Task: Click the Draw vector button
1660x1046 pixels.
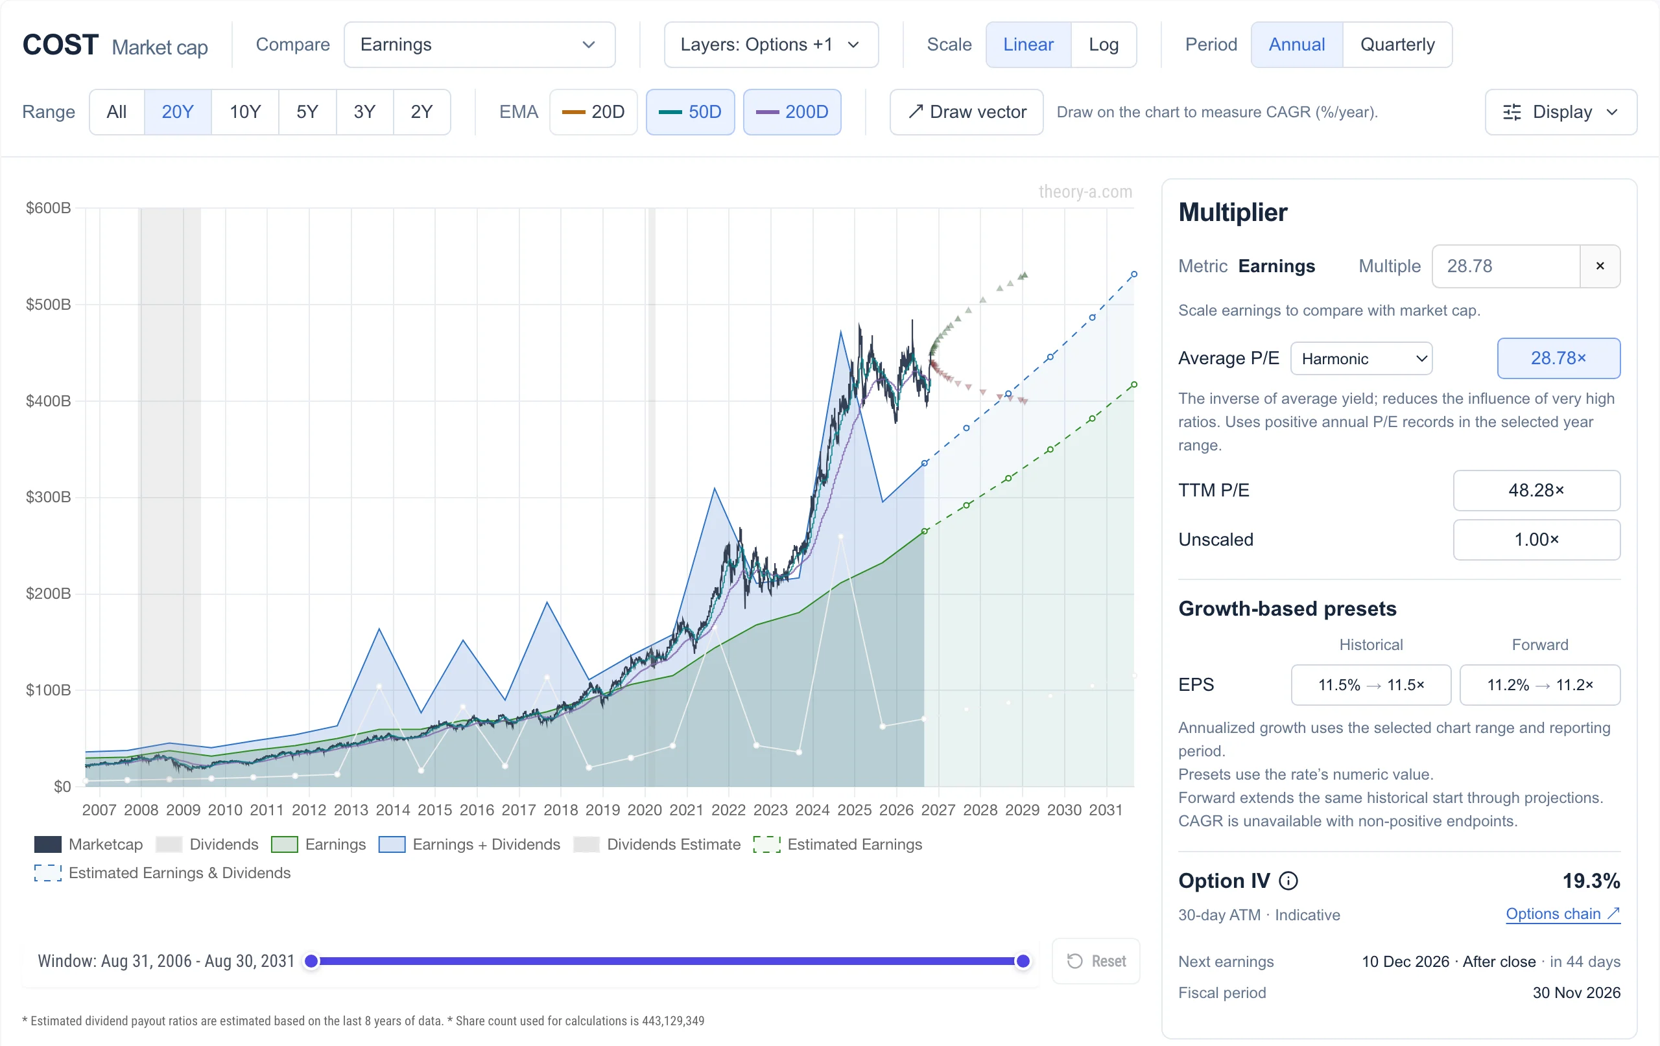Action: click(966, 111)
